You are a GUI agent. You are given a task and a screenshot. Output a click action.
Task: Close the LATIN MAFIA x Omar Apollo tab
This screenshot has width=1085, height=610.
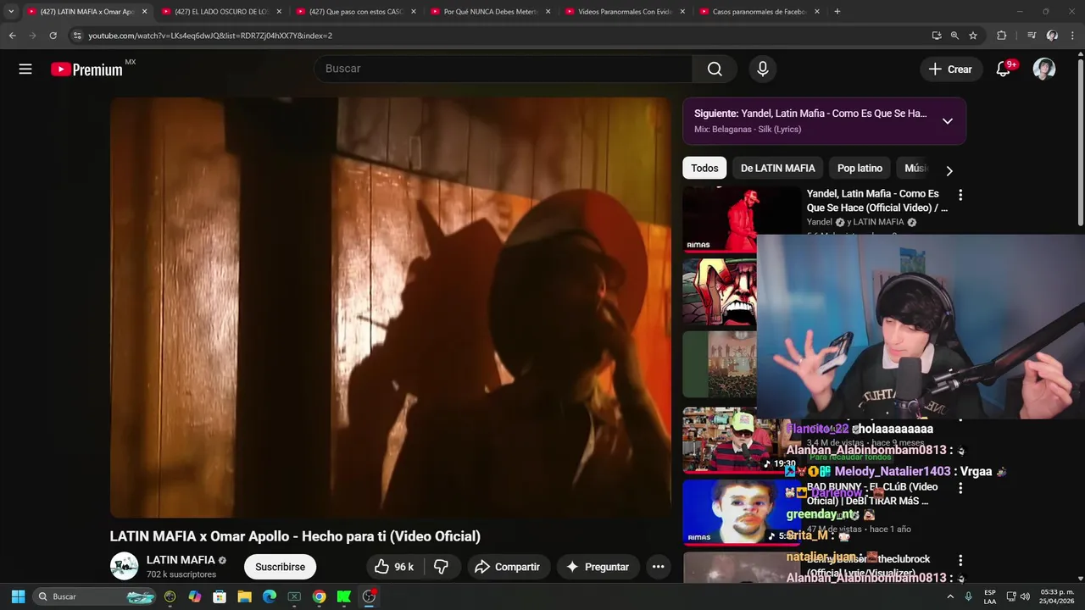[144, 12]
